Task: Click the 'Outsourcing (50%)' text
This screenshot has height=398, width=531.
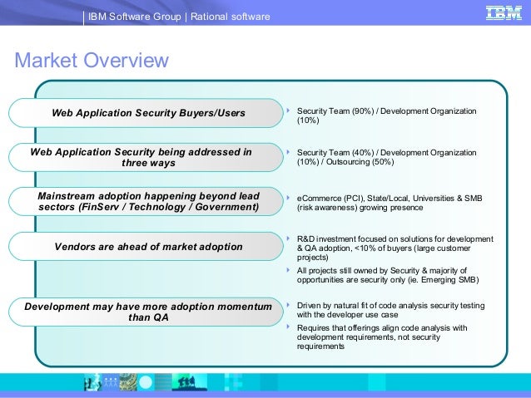Action: coord(360,162)
